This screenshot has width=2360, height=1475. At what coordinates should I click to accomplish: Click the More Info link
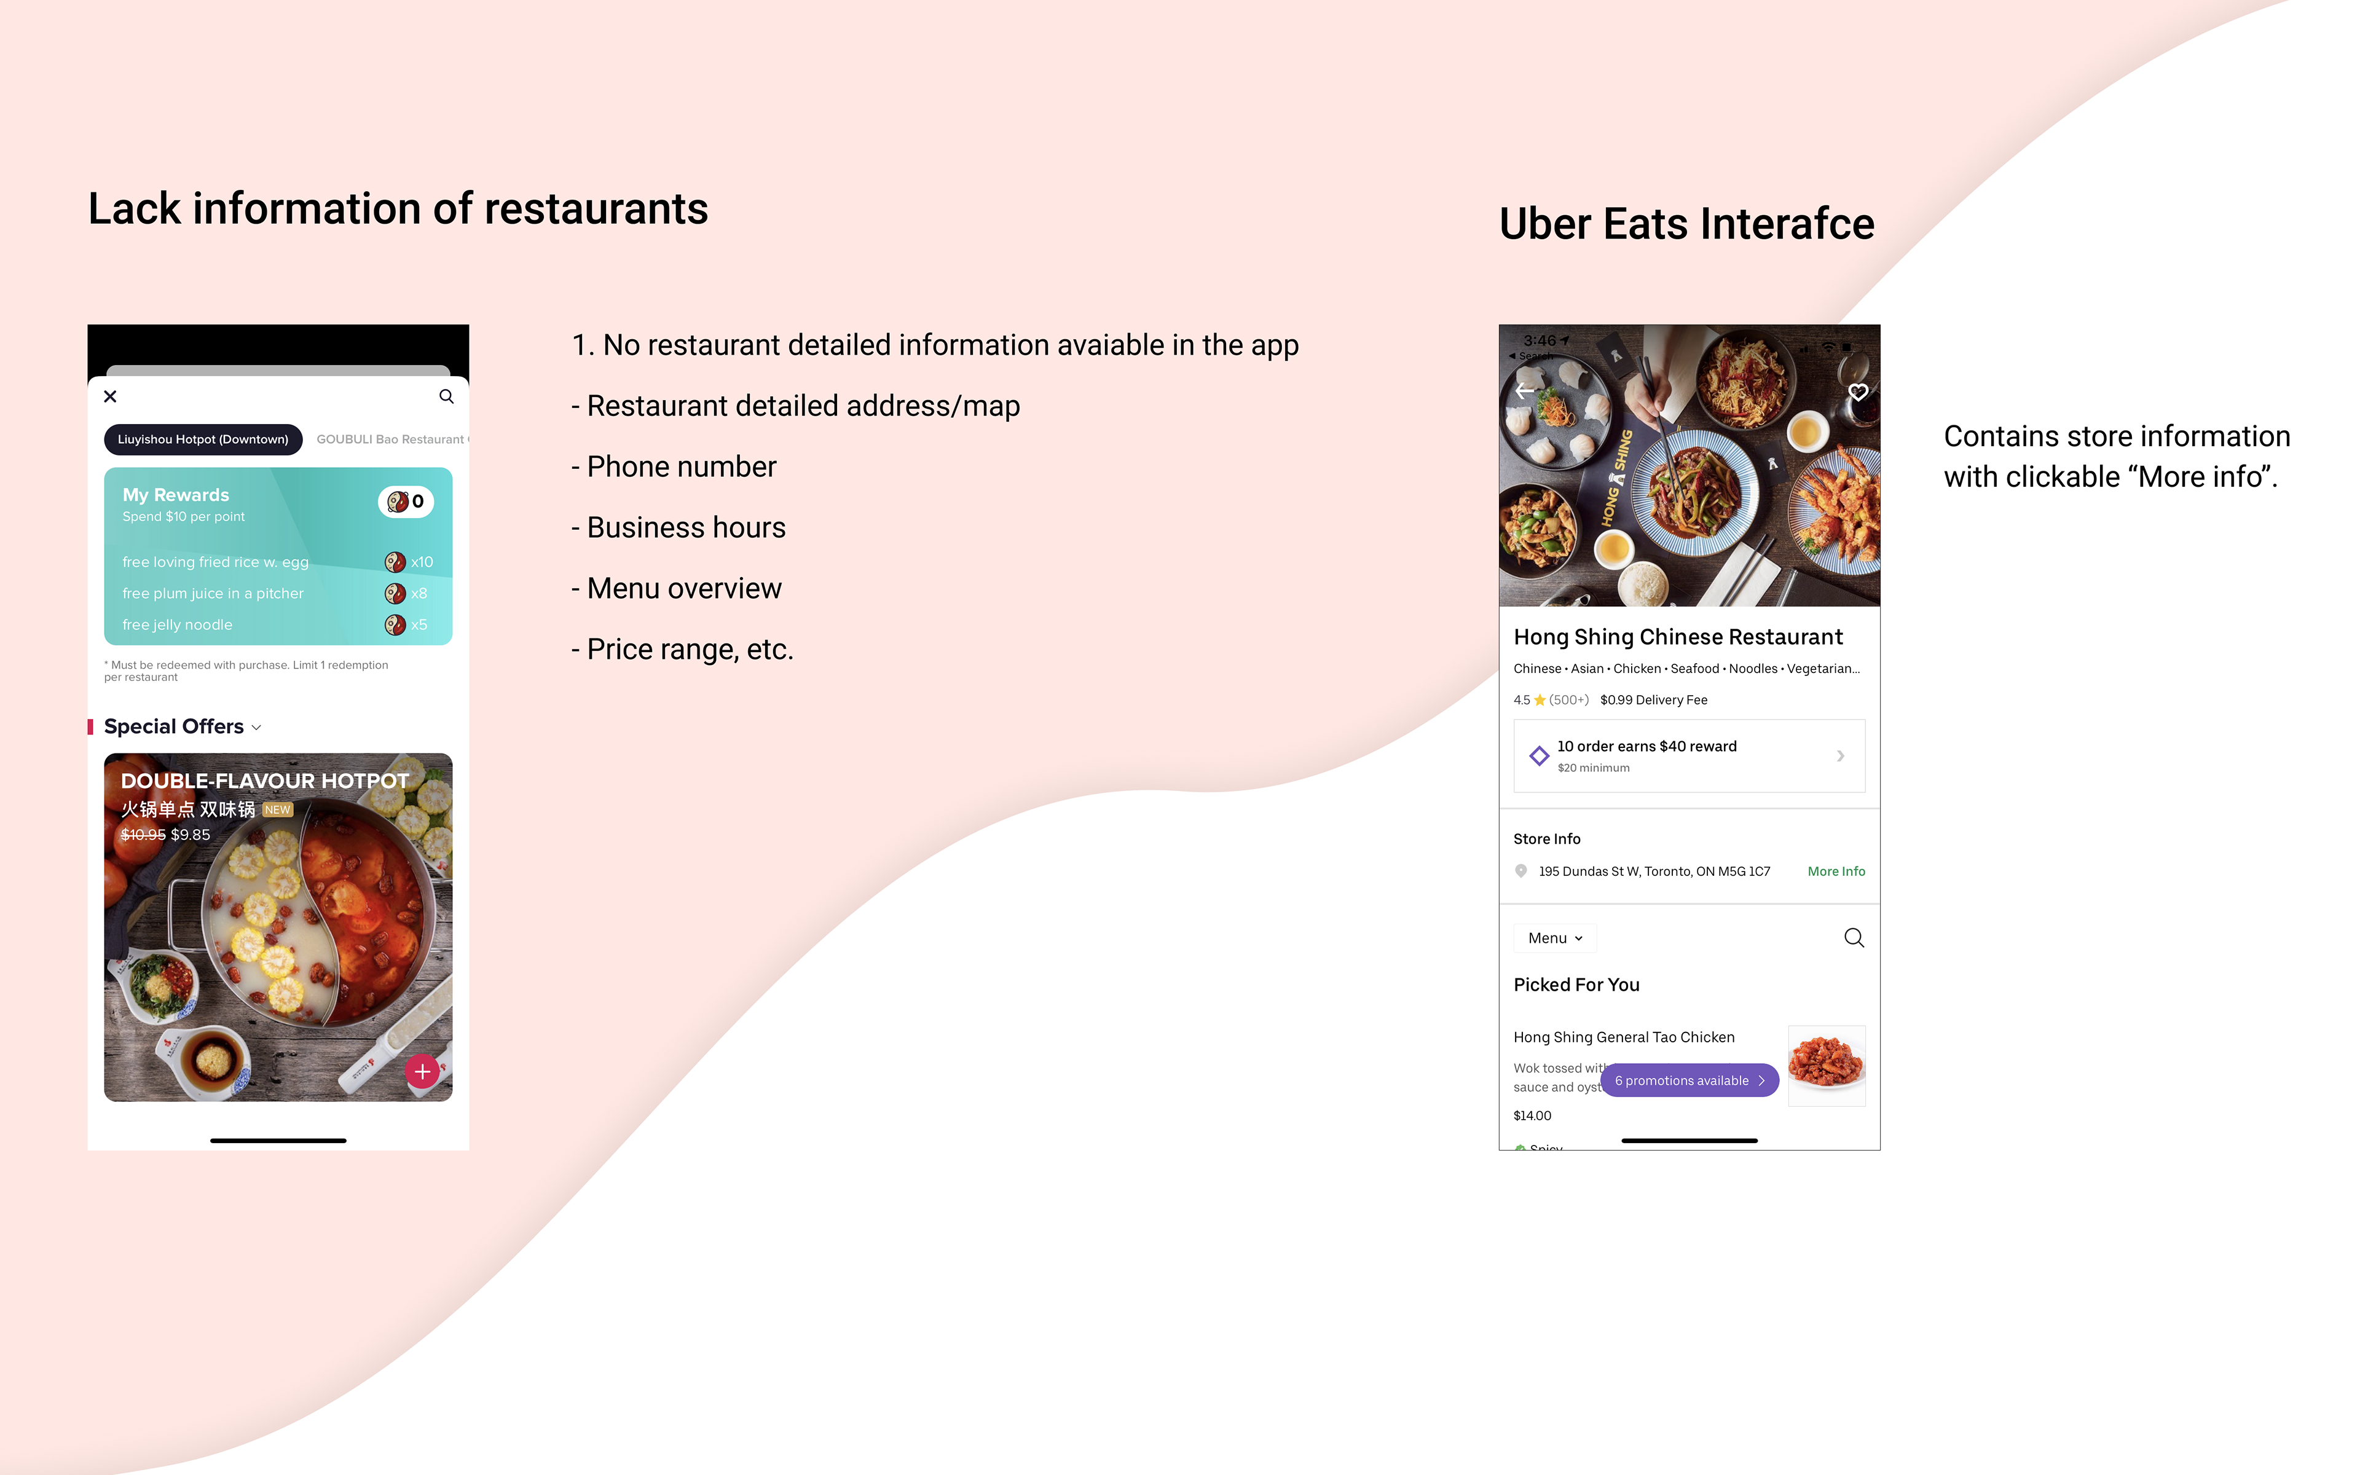(1836, 871)
